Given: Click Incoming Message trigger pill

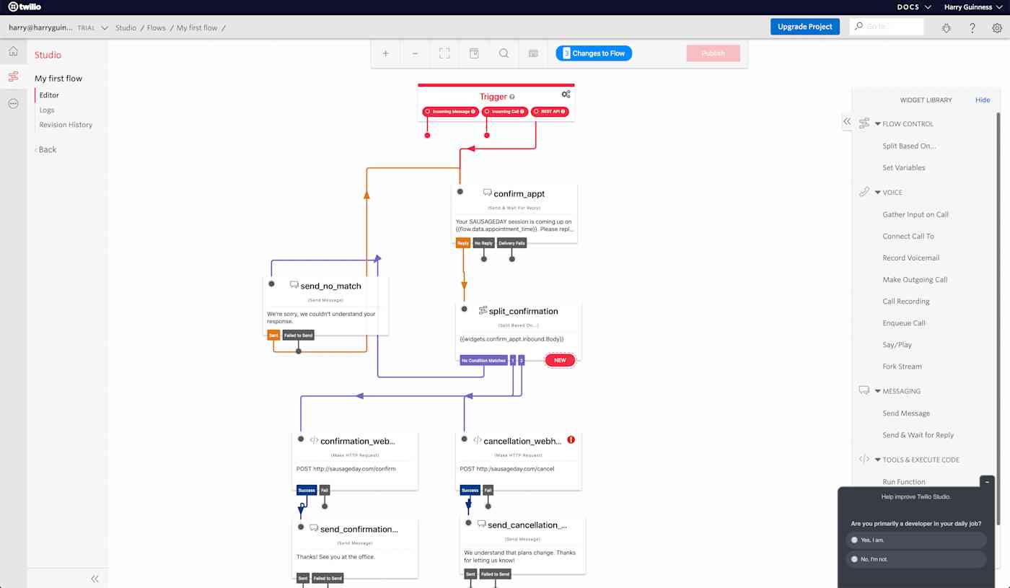Looking at the screenshot, I should pyautogui.click(x=451, y=112).
